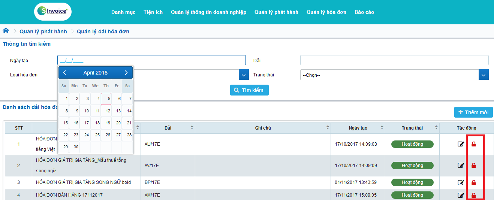Edit the BP/17E invoice range
494x200 pixels.
tap(461, 182)
